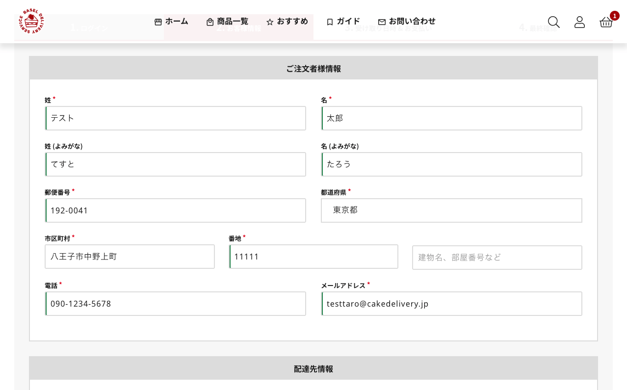Go to ホーム in the navigation
The width and height of the screenshot is (627, 390).
[171, 22]
